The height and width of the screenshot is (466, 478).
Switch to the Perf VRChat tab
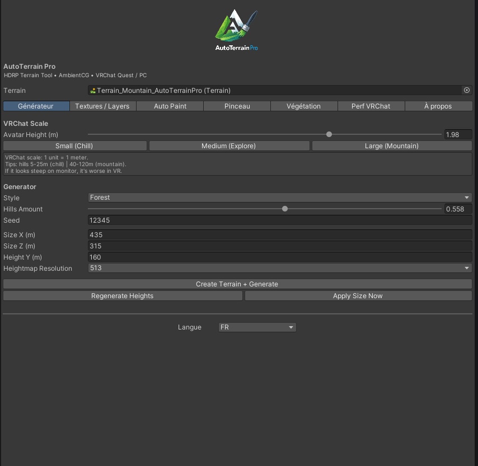(371, 106)
